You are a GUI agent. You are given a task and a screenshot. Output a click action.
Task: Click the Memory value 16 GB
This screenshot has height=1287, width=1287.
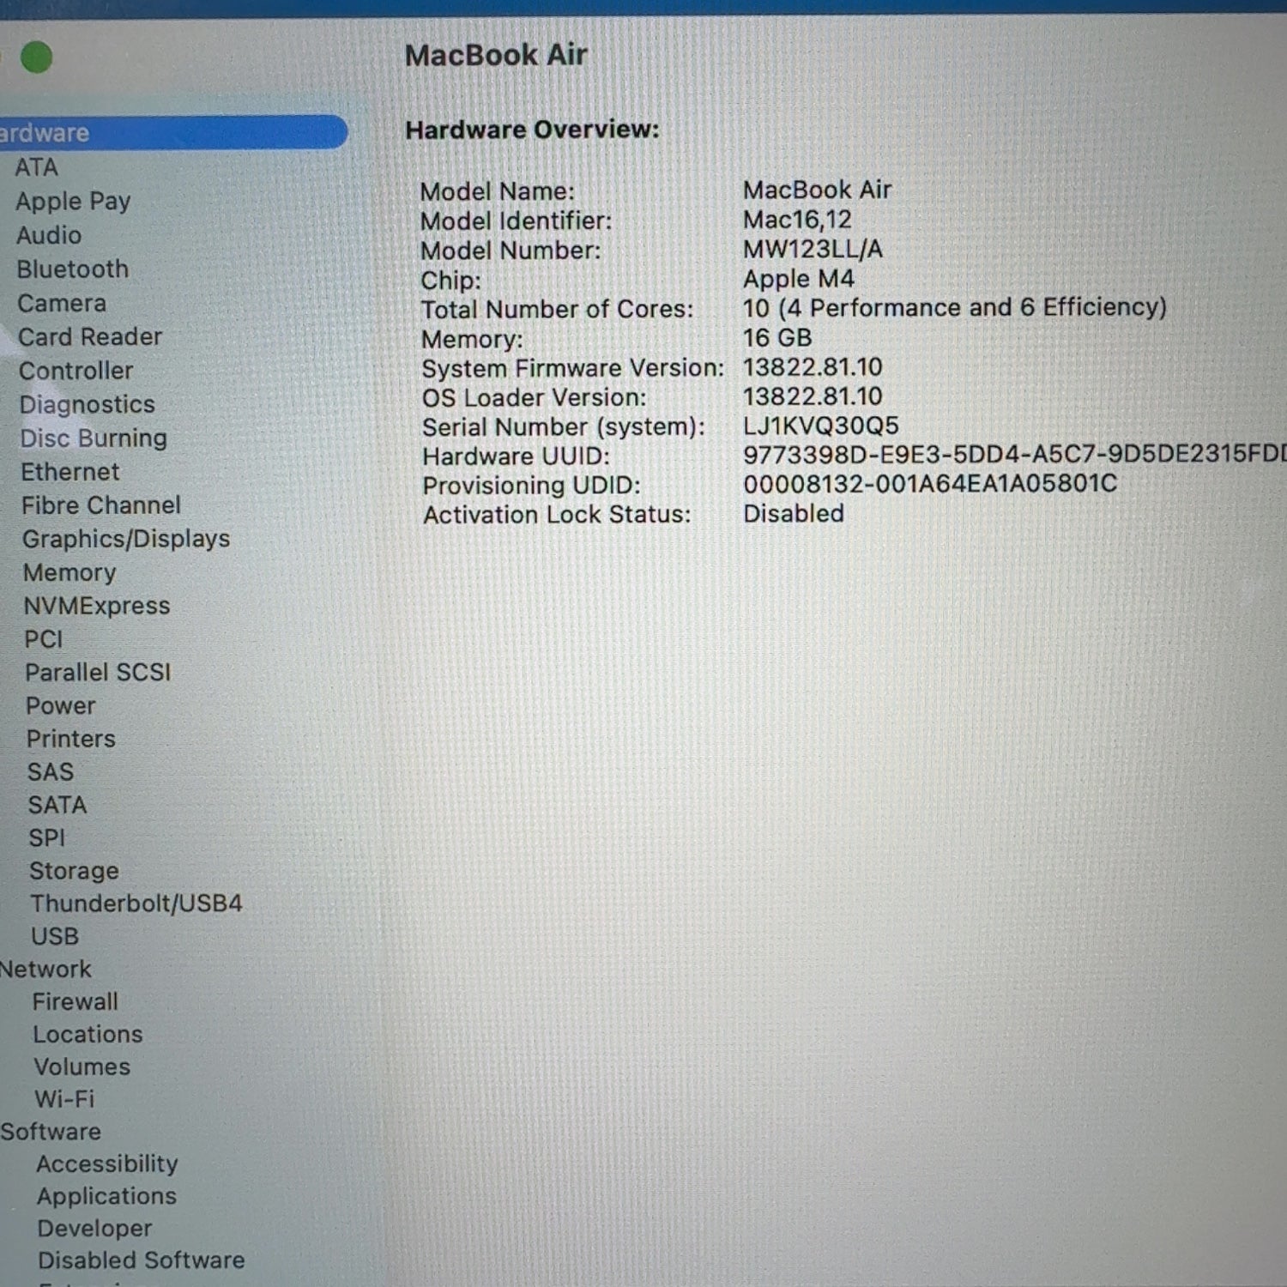point(777,337)
